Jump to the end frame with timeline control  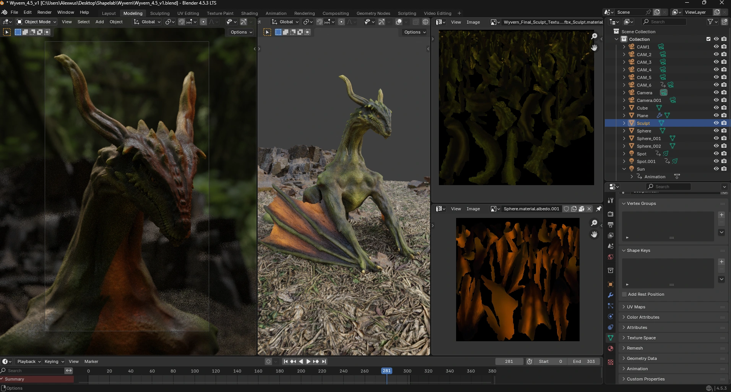[325, 361]
